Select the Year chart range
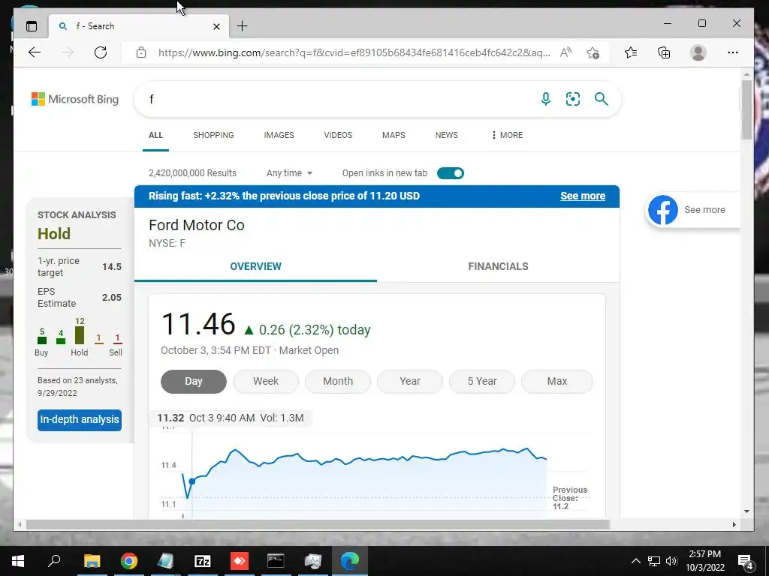The width and height of the screenshot is (769, 576). pos(409,381)
